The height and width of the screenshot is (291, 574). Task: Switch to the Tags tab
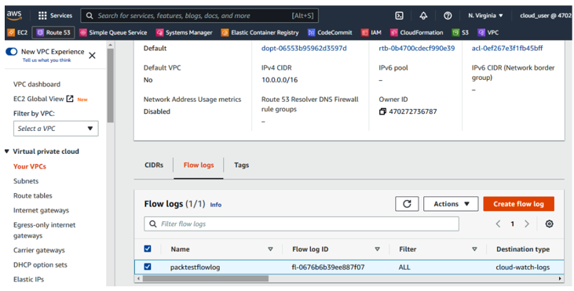(x=242, y=166)
